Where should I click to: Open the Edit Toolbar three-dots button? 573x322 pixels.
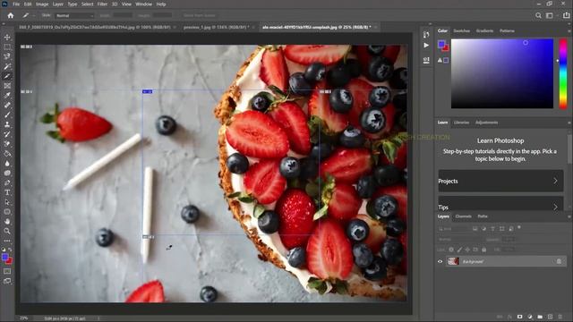point(7,241)
